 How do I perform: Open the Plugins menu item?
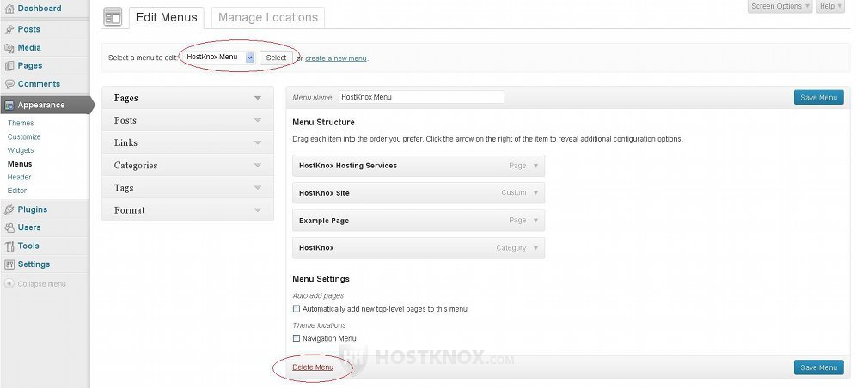(x=33, y=209)
